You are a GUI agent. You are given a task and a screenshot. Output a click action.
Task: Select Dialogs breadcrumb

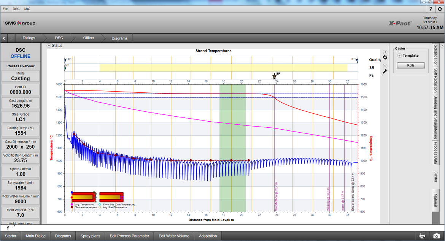coord(29,38)
